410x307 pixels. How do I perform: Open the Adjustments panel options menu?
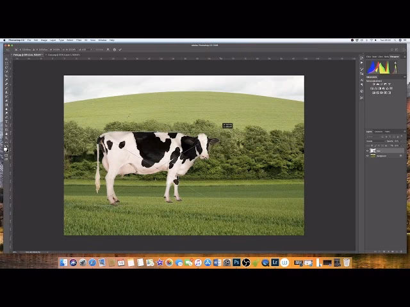[405, 77]
